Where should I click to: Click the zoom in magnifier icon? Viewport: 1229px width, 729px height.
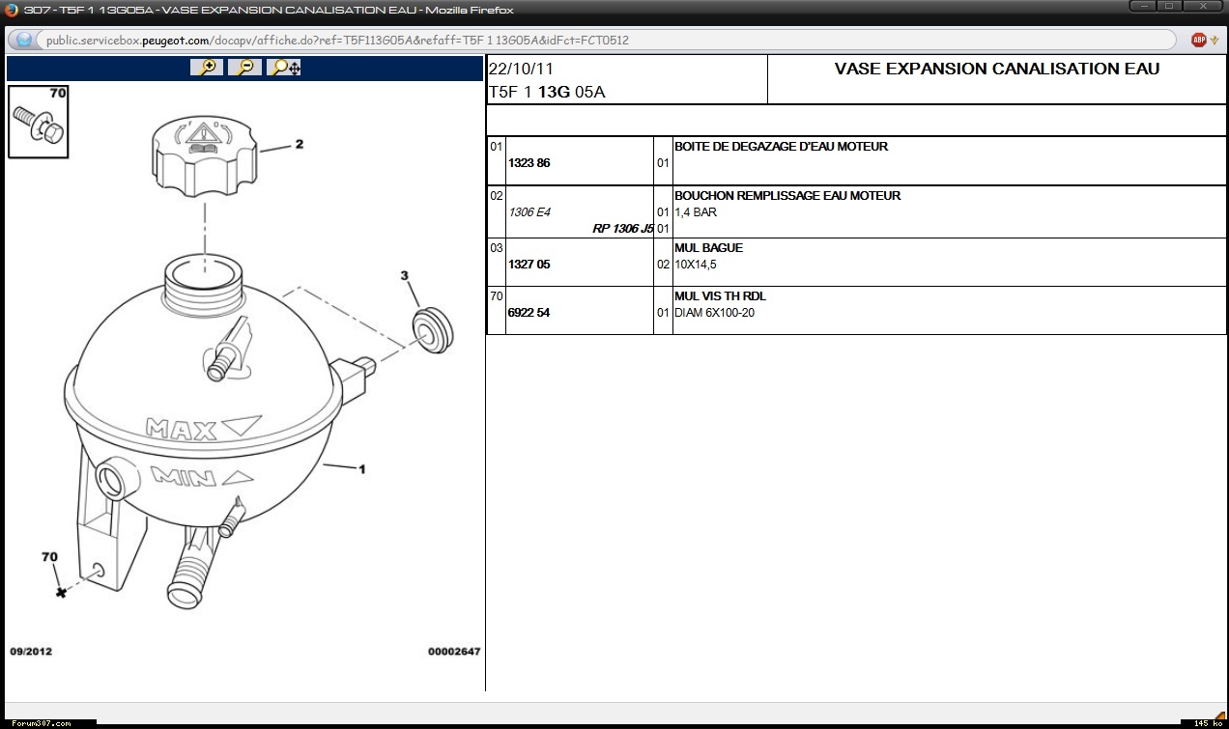tap(207, 68)
